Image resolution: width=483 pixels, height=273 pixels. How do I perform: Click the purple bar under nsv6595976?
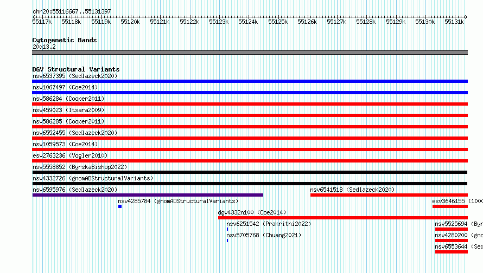[148, 195]
